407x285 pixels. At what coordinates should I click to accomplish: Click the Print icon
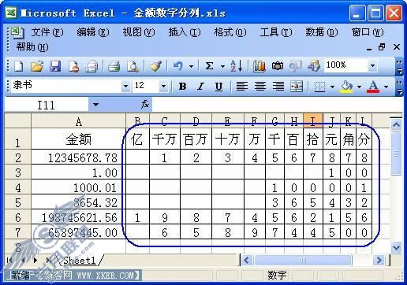pyautogui.click(x=114, y=66)
